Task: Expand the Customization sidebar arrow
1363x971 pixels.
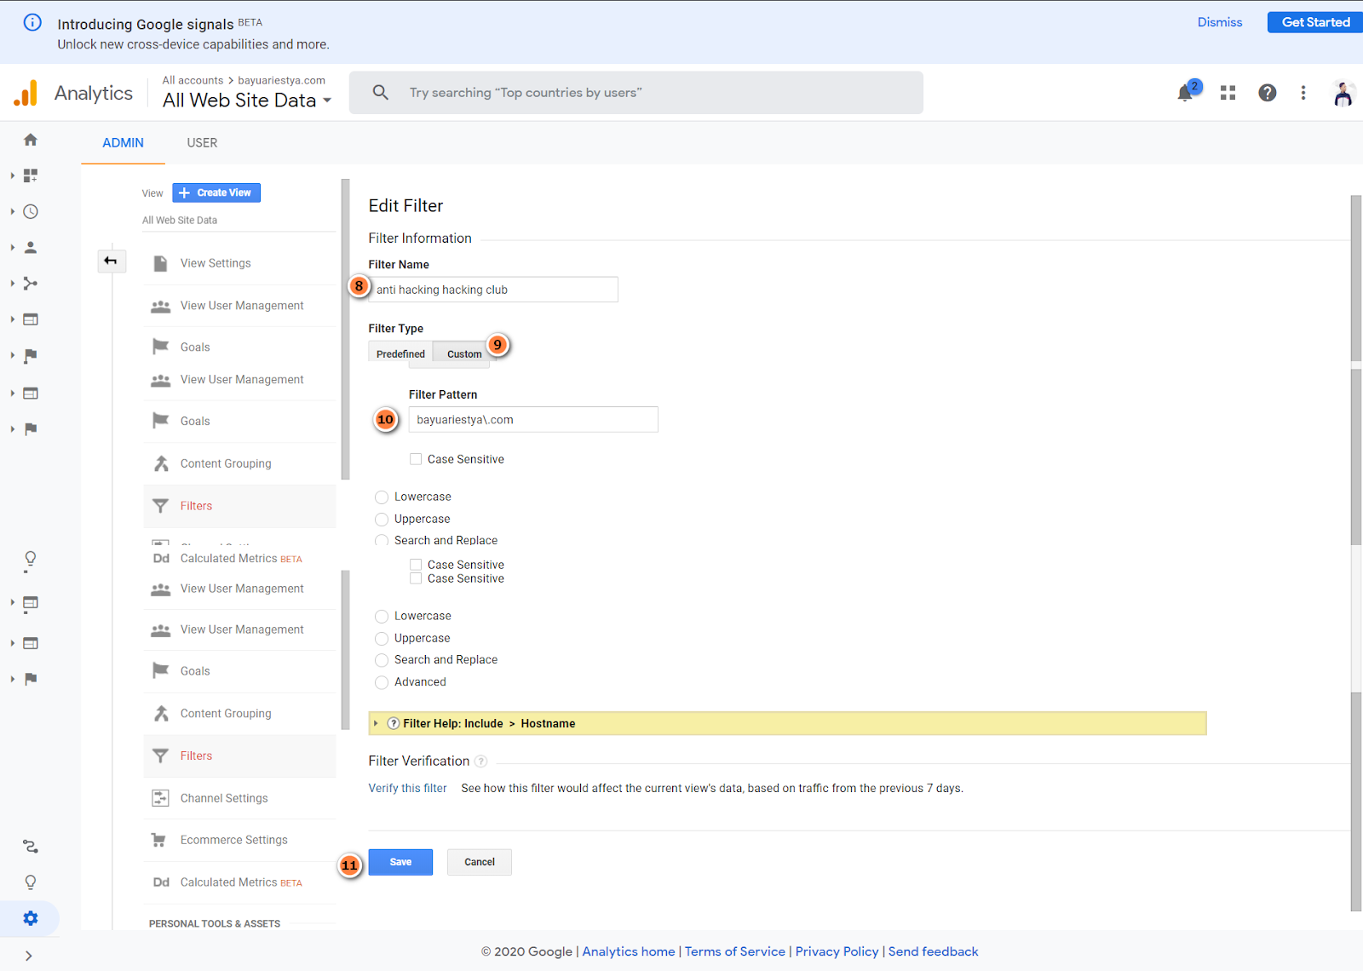Action: click(13, 175)
